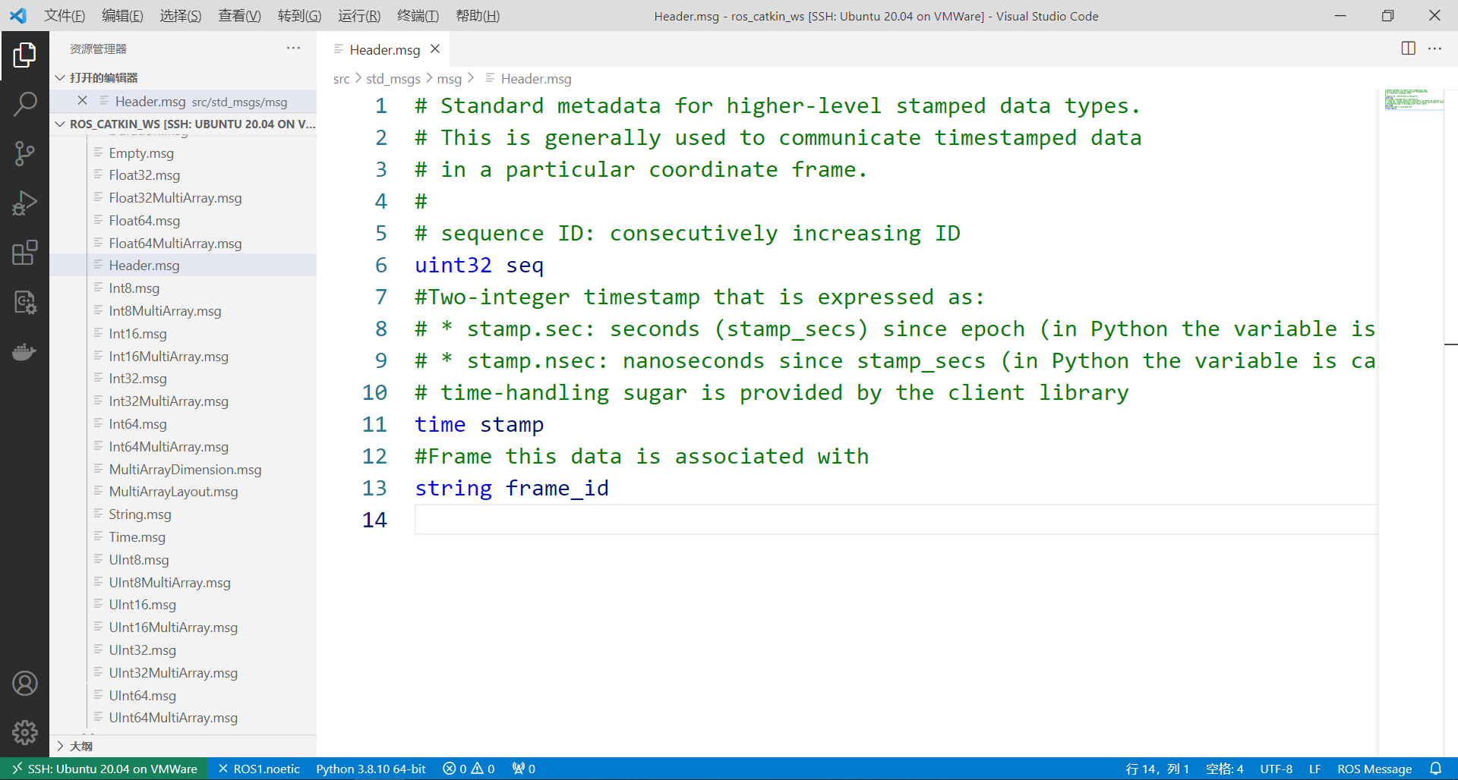Open the Explorer panel's more actions ellipsis
The width and height of the screenshot is (1458, 780).
[x=293, y=49]
